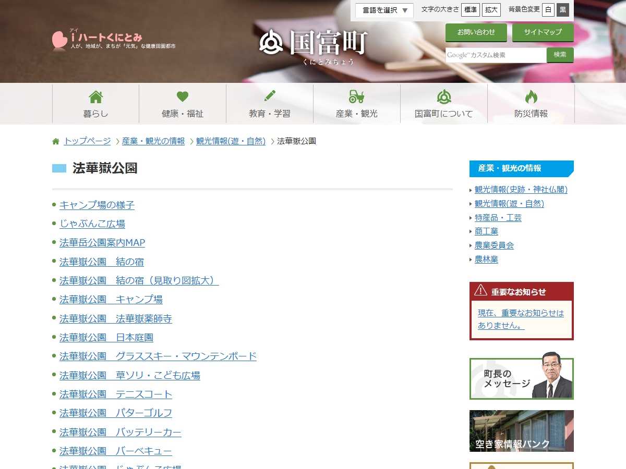Set text size to 拡大

491,9
